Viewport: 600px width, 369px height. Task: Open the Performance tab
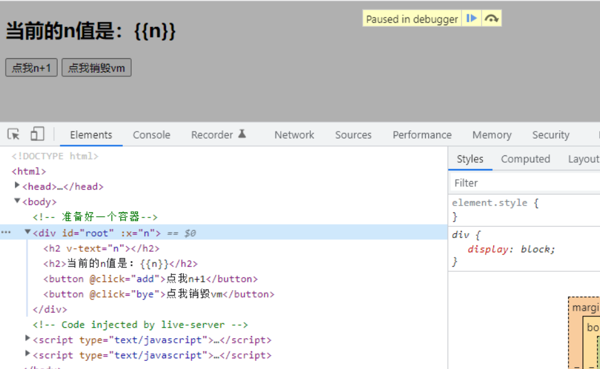click(x=422, y=135)
